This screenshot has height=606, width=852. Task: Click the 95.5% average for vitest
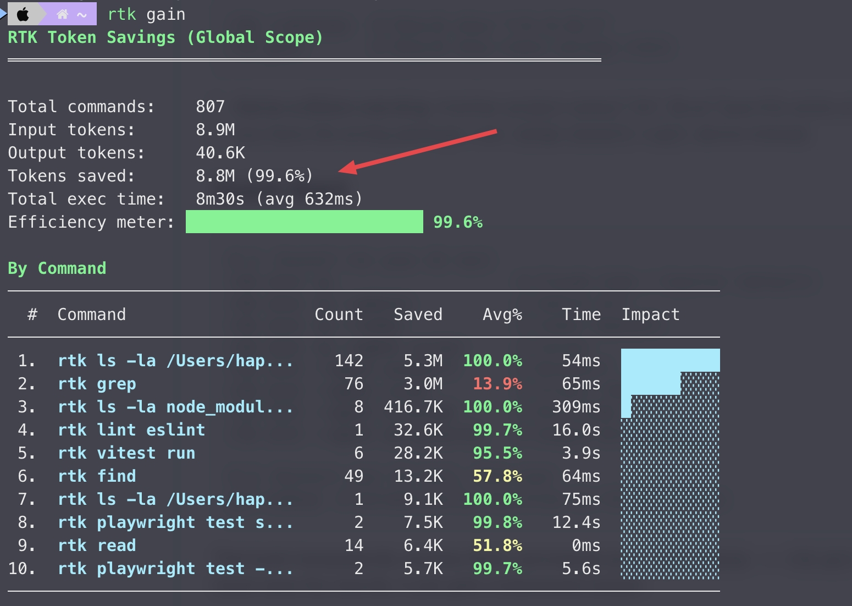click(x=497, y=453)
